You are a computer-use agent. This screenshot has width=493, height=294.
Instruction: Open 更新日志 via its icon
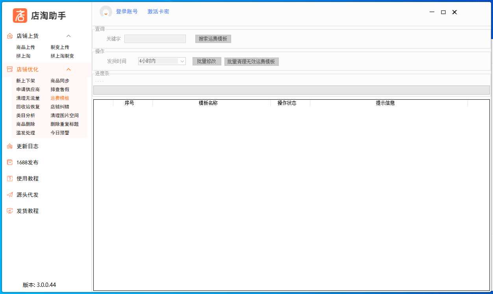click(10, 146)
